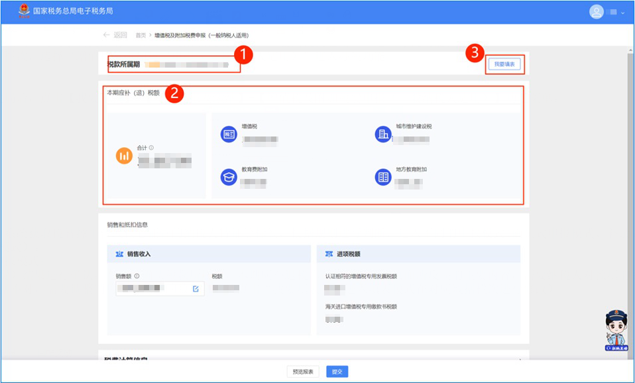Click the 城市维护建设税 building icon
This screenshot has height=383, width=635.
click(x=383, y=134)
